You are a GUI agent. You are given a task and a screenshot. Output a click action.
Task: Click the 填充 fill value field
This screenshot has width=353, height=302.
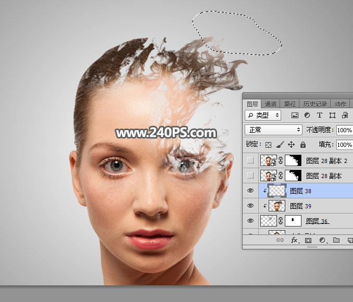(345, 145)
